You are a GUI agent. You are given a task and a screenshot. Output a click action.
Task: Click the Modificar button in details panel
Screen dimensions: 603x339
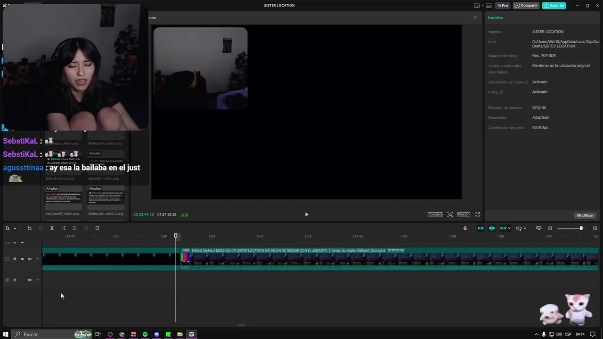coord(585,215)
